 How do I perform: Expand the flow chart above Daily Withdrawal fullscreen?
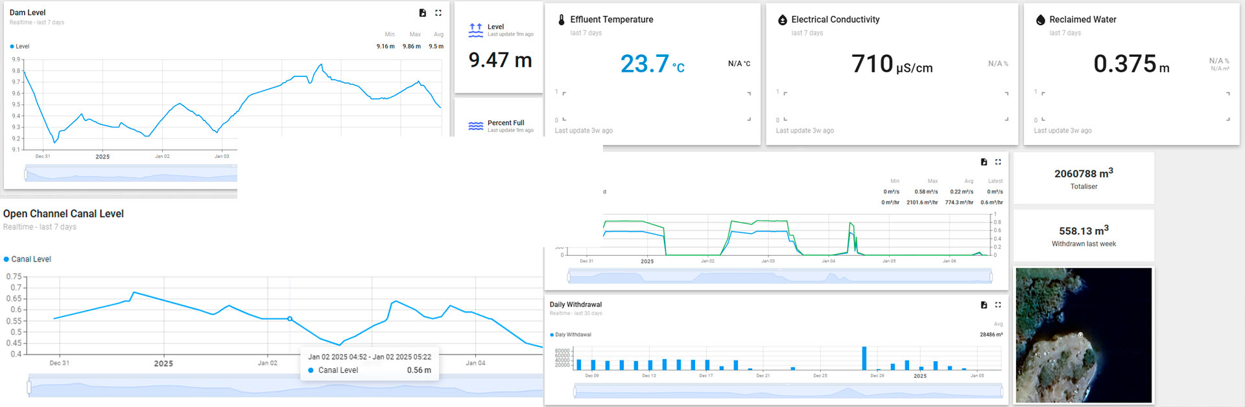pyautogui.click(x=998, y=162)
